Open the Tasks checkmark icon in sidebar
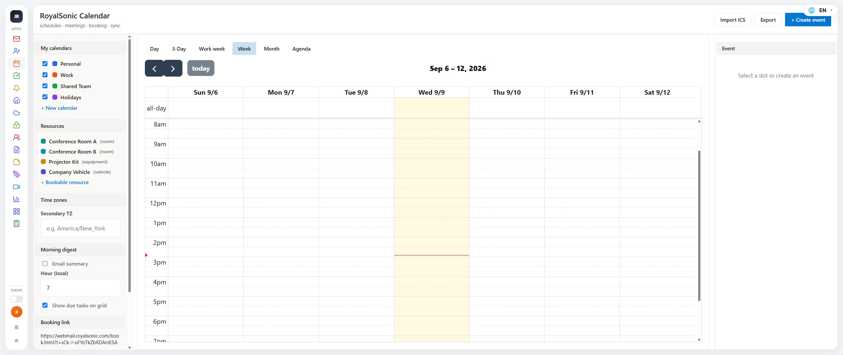843x355 pixels. 16,76
